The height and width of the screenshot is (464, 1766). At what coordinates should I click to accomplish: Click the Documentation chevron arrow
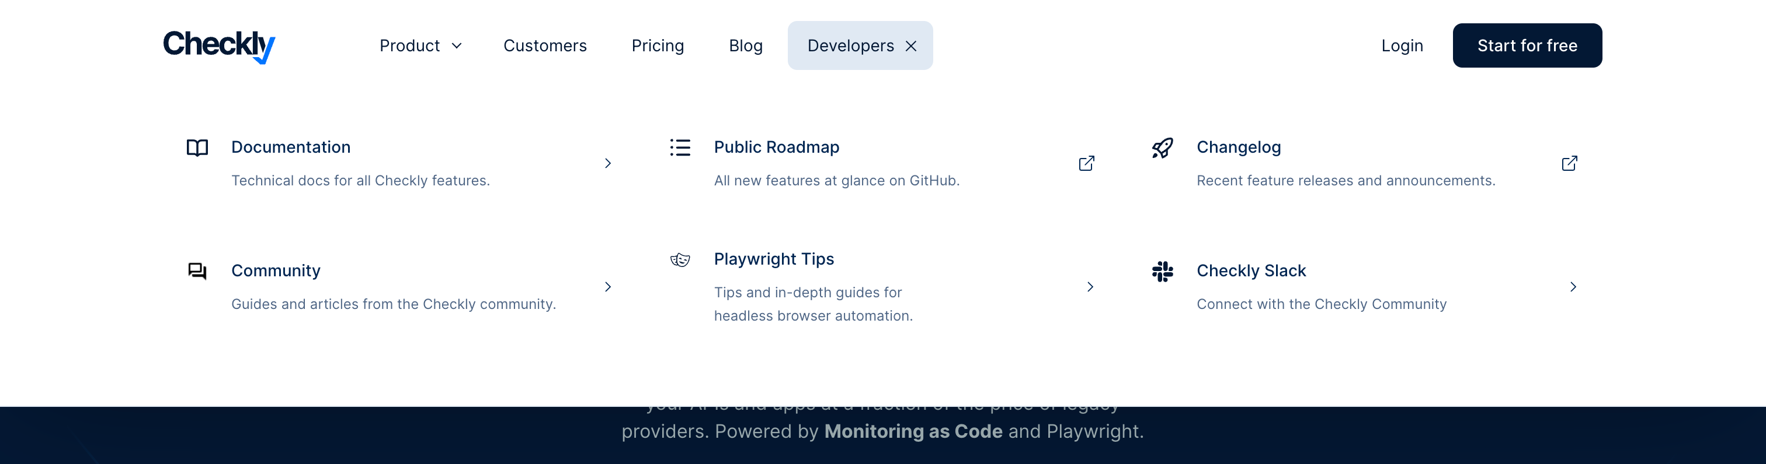(607, 164)
